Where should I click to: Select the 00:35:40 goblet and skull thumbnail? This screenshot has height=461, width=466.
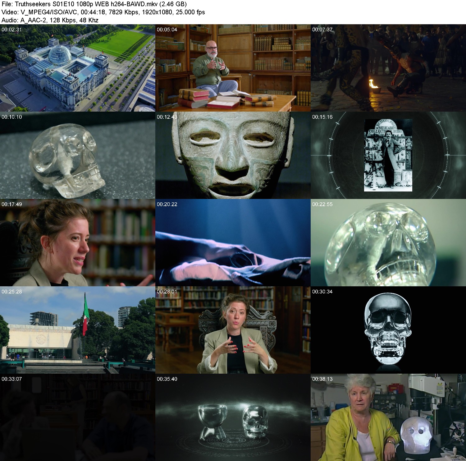click(233, 417)
